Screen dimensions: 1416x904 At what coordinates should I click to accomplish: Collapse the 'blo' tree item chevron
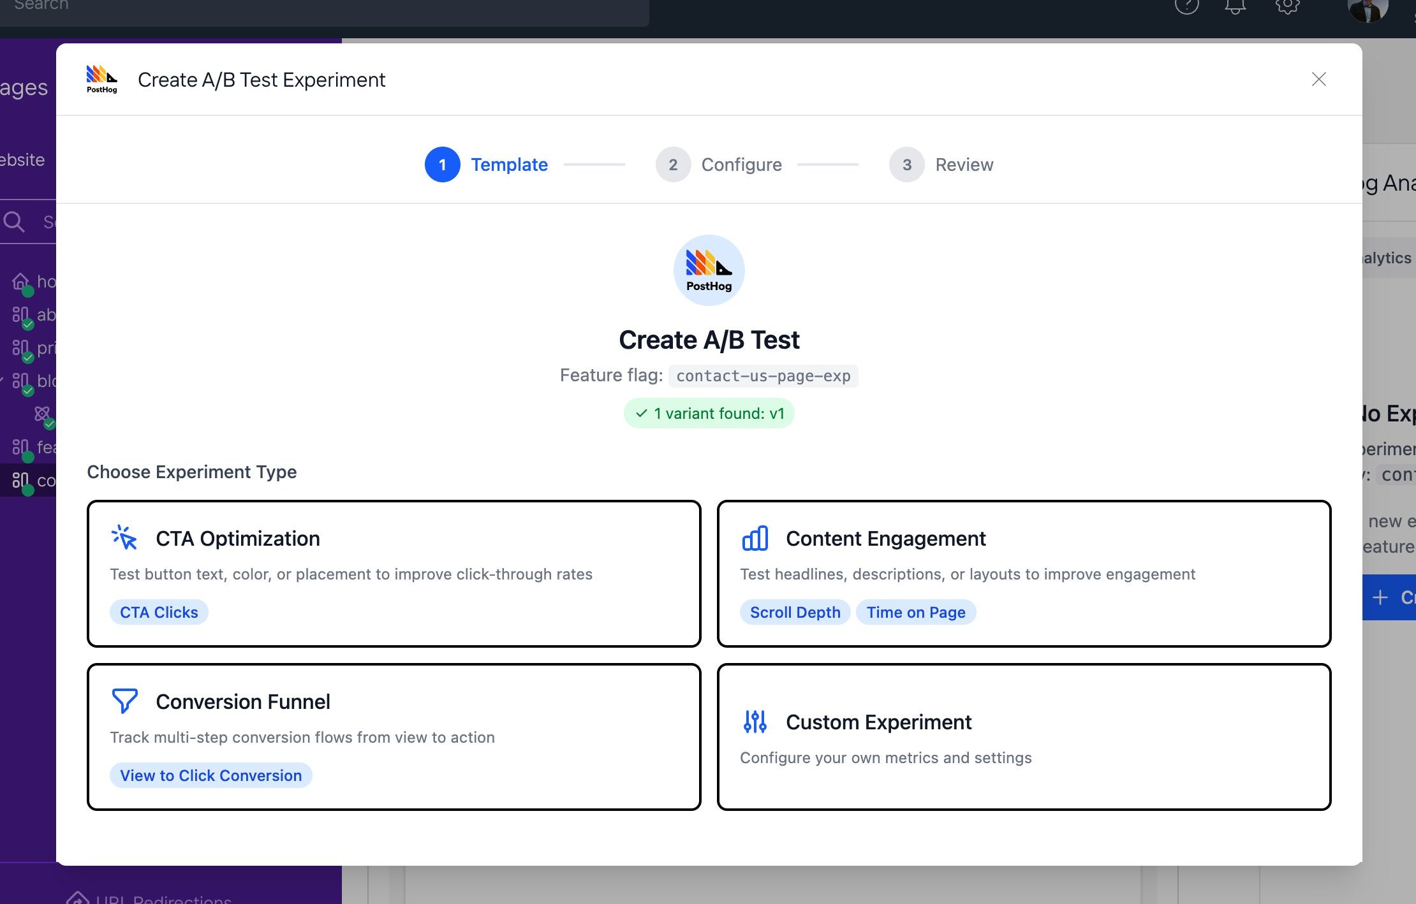click(2, 381)
